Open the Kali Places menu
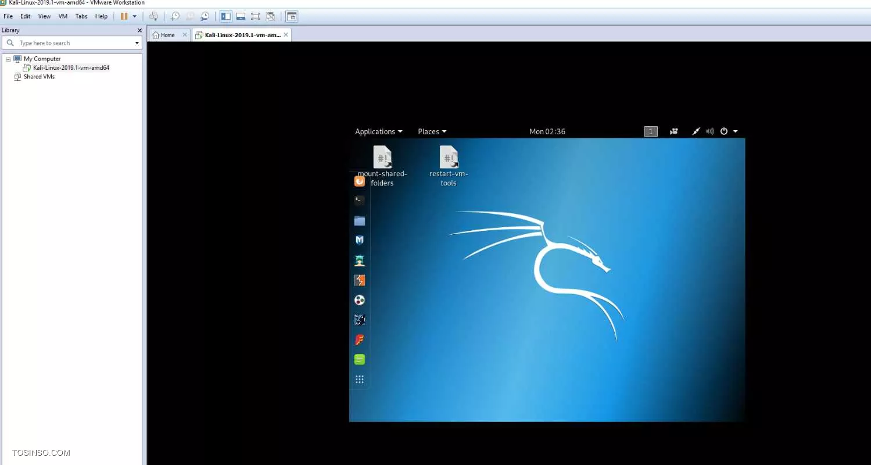This screenshot has height=465, width=871. tap(432, 131)
